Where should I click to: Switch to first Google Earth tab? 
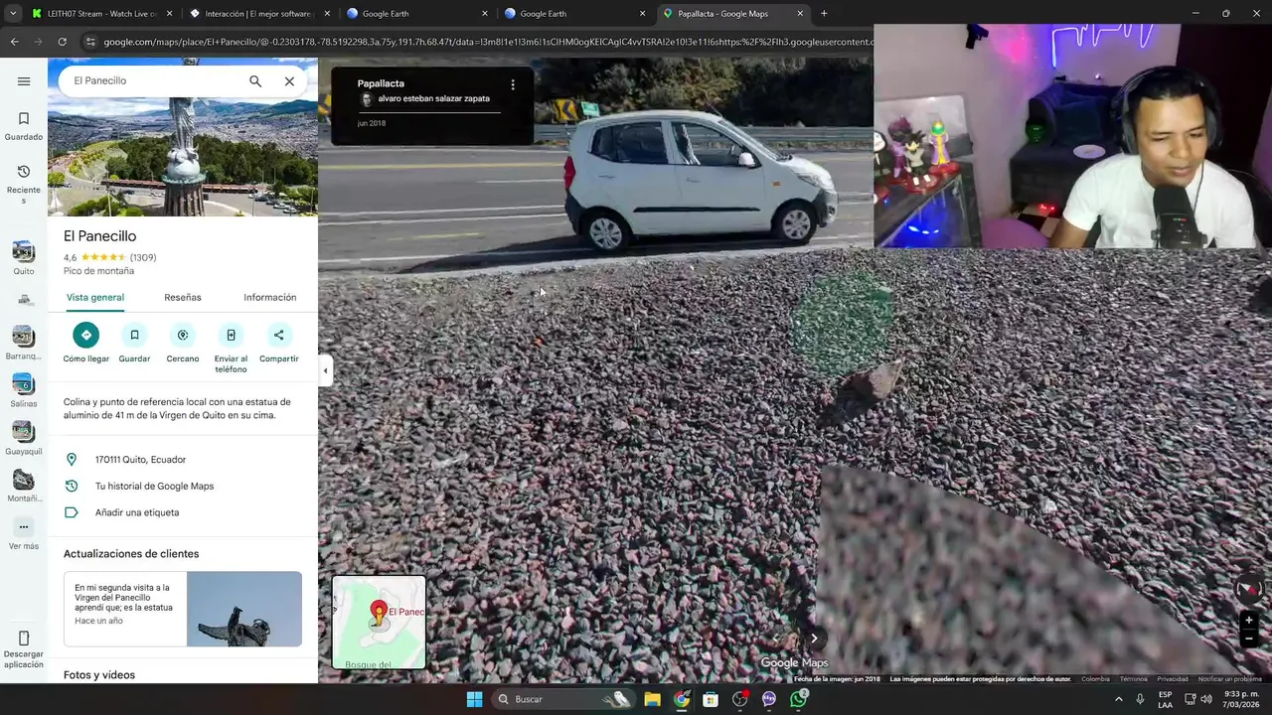pos(416,14)
